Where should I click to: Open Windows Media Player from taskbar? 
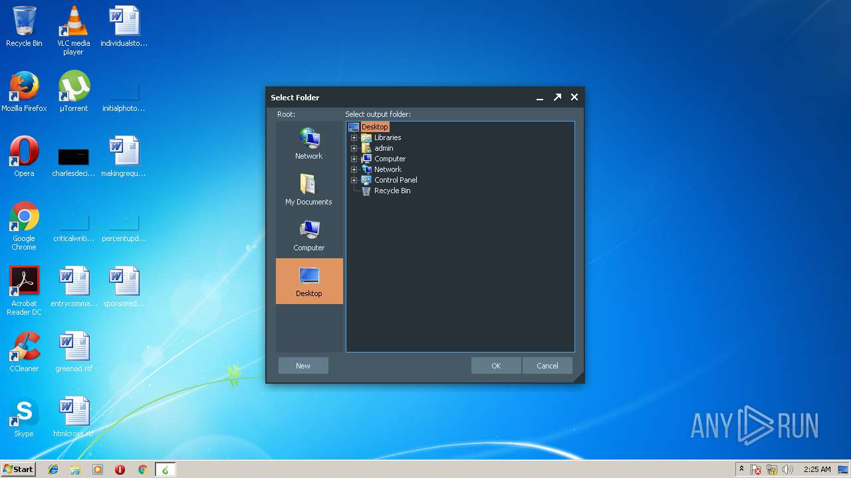tap(98, 469)
